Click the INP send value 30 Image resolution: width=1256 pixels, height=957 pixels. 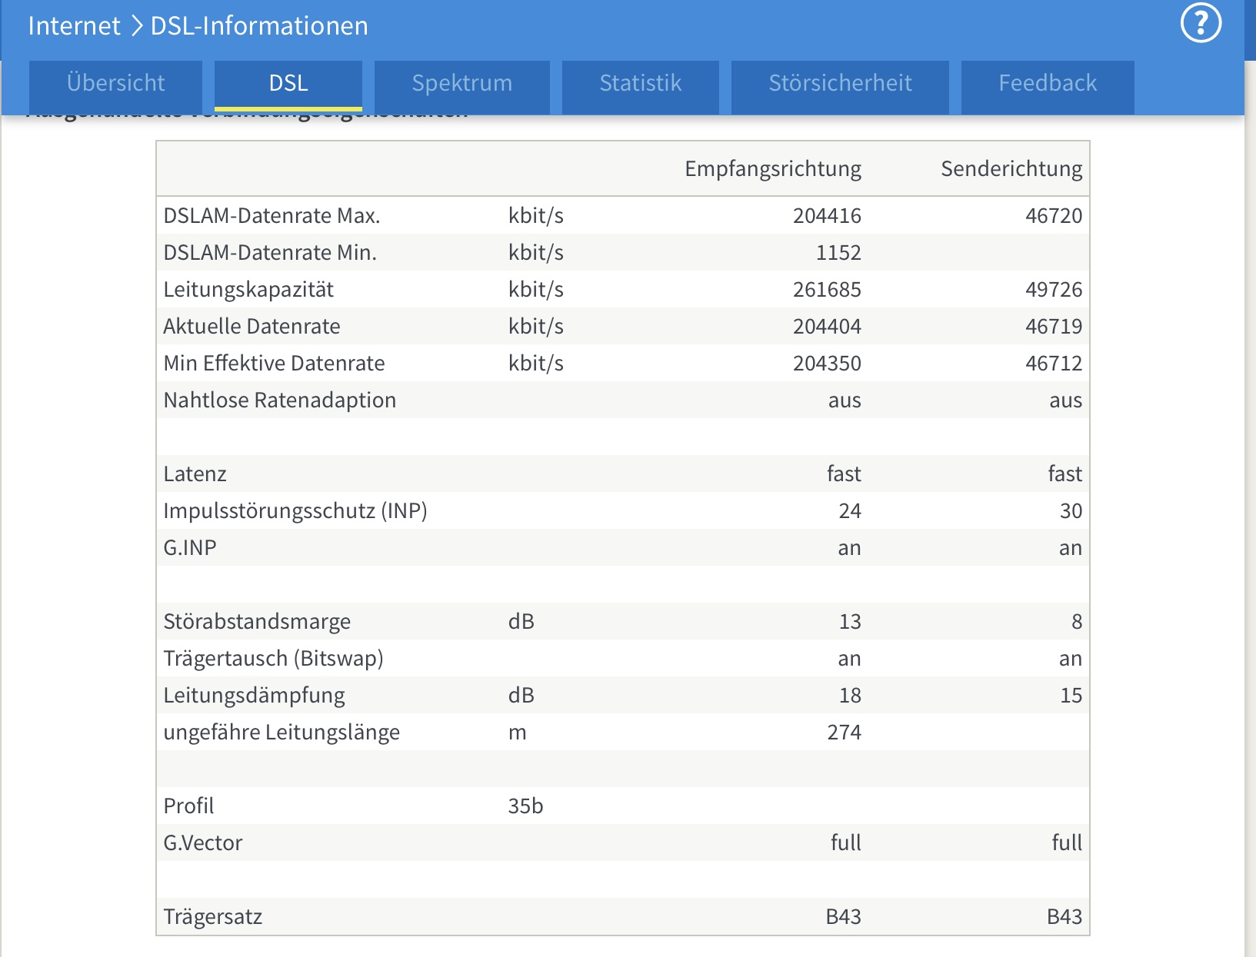coord(1071,511)
